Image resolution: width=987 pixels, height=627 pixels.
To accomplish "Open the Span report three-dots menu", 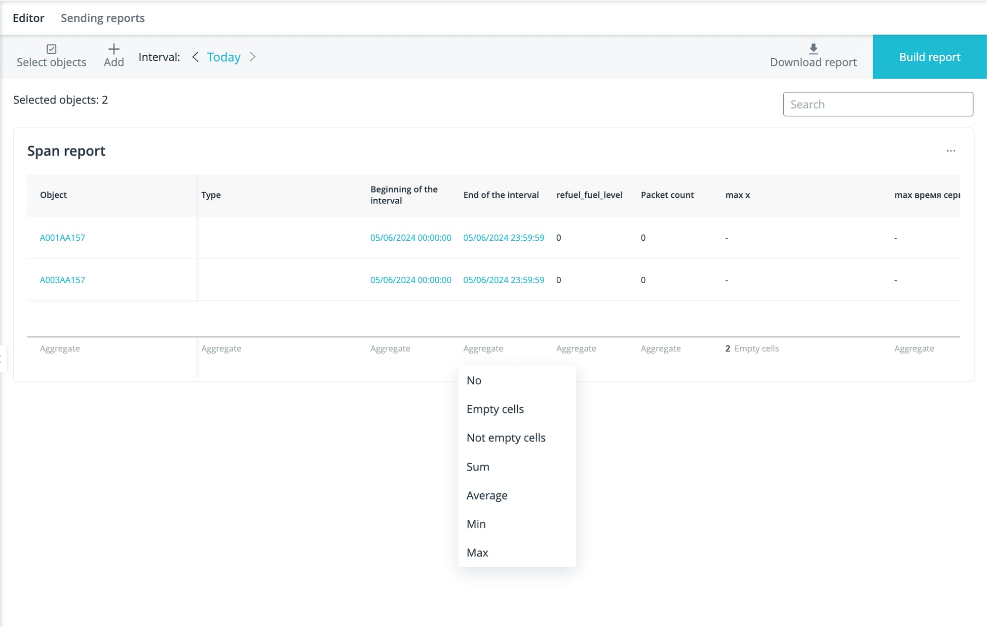I will (x=950, y=151).
